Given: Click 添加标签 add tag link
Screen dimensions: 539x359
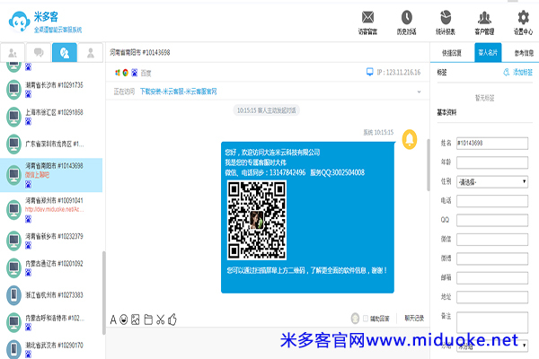Looking at the screenshot, I should [x=523, y=72].
